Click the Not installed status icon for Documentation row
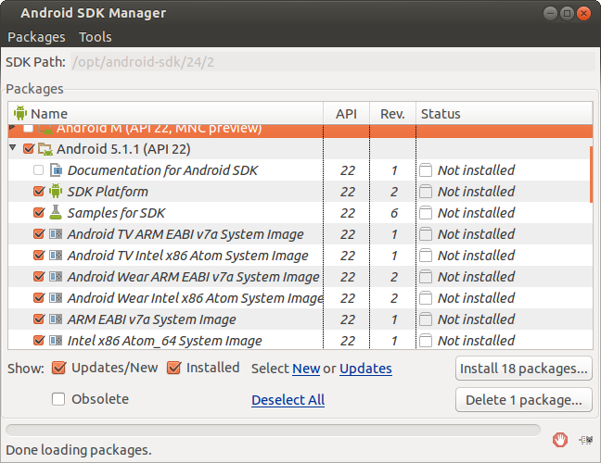 tap(426, 169)
